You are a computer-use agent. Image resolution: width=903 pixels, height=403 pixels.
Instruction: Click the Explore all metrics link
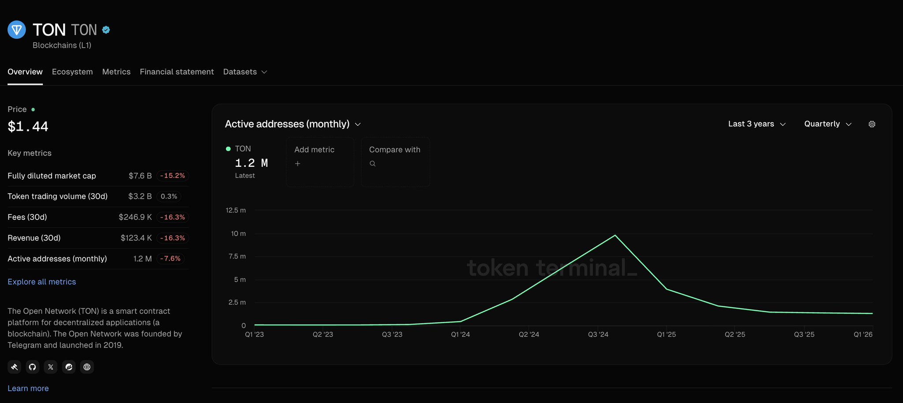pos(42,282)
